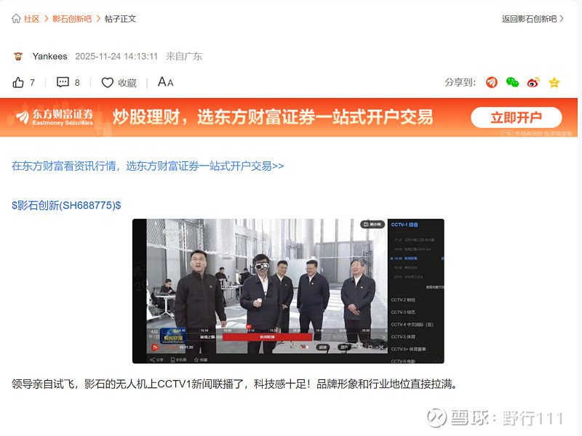
Task: Click 立即开户 button in banner
Action: click(x=517, y=118)
